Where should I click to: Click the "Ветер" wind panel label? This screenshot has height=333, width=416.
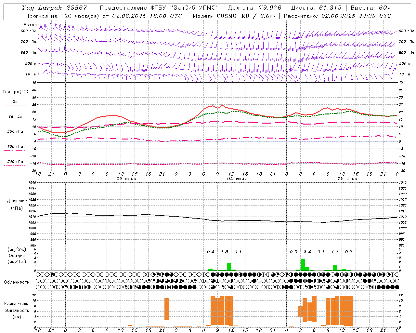pos(30,25)
